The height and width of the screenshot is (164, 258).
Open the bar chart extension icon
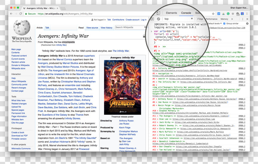pyautogui.click(x=224, y=14)
